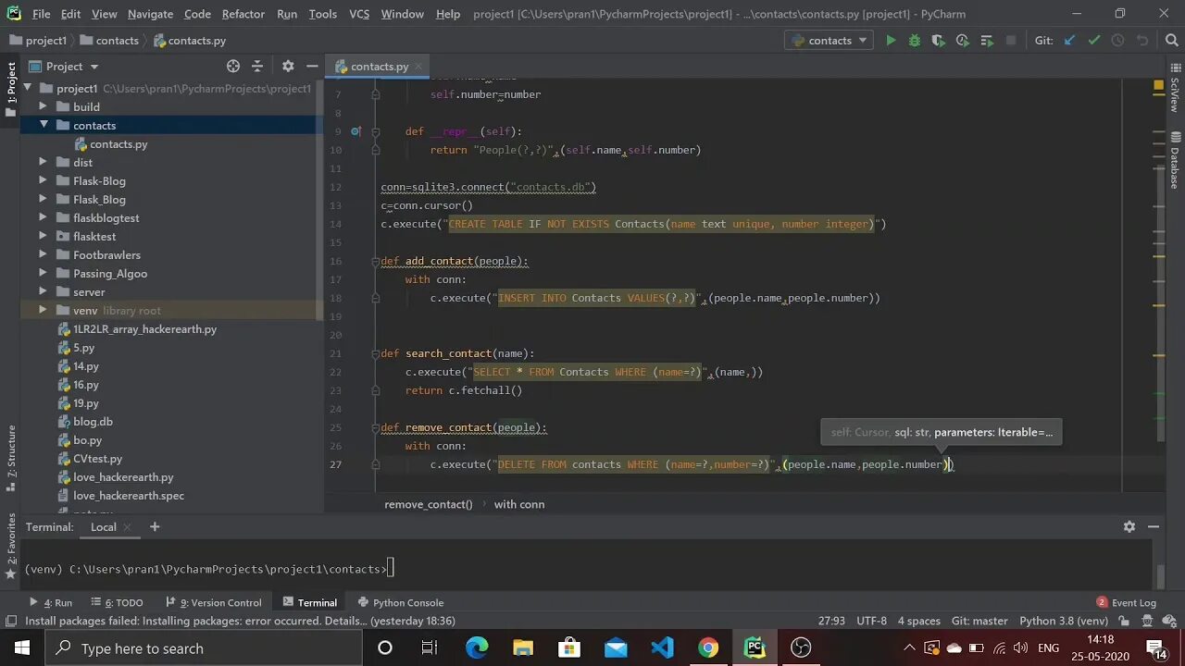This screenshot has width=1185, height=666.
Task: Hide the Terminal panel
Action: coord(1154,526)
